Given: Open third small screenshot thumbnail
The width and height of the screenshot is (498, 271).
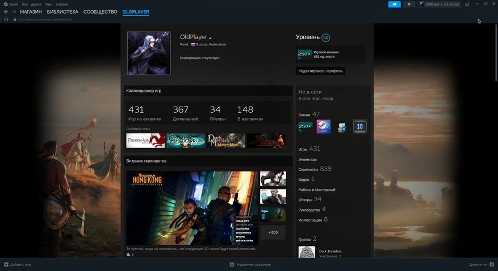Looking at the screenshot, I should [x=273, y=214].
